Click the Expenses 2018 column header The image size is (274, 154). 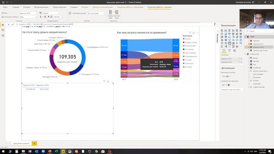[x=42, y=85]
